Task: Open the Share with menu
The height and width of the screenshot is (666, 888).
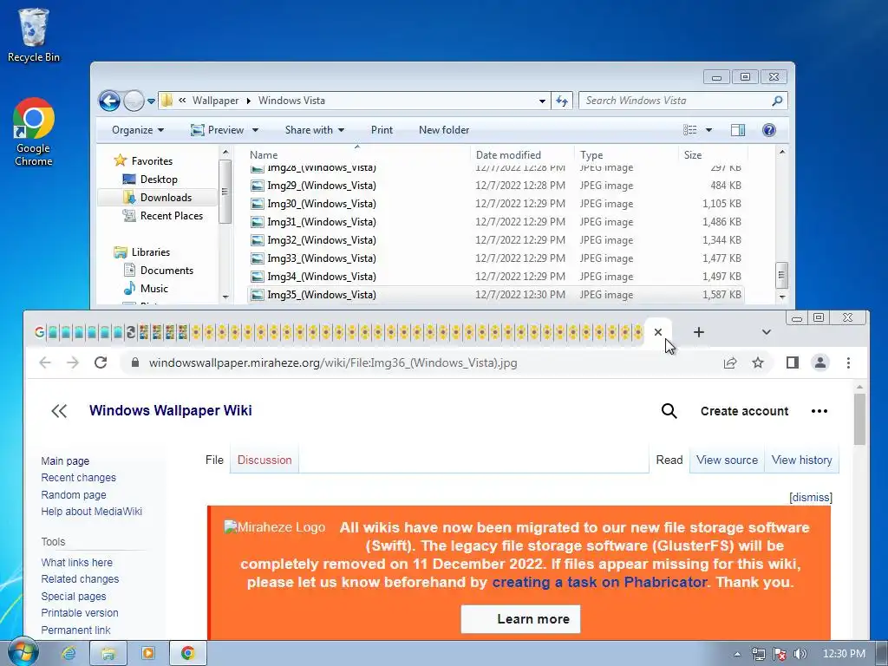Action: point(314,130)
